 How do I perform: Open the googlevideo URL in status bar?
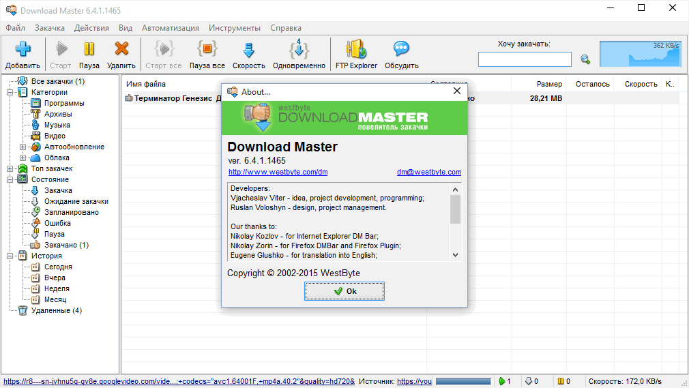click(x=179, y=381)
